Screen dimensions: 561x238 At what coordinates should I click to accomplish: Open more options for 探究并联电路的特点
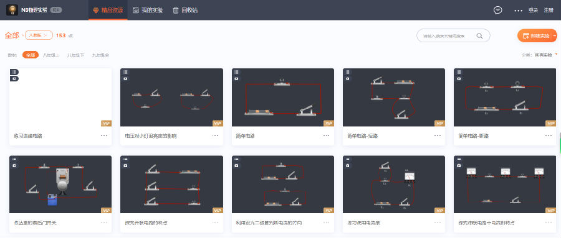[215, 222]
